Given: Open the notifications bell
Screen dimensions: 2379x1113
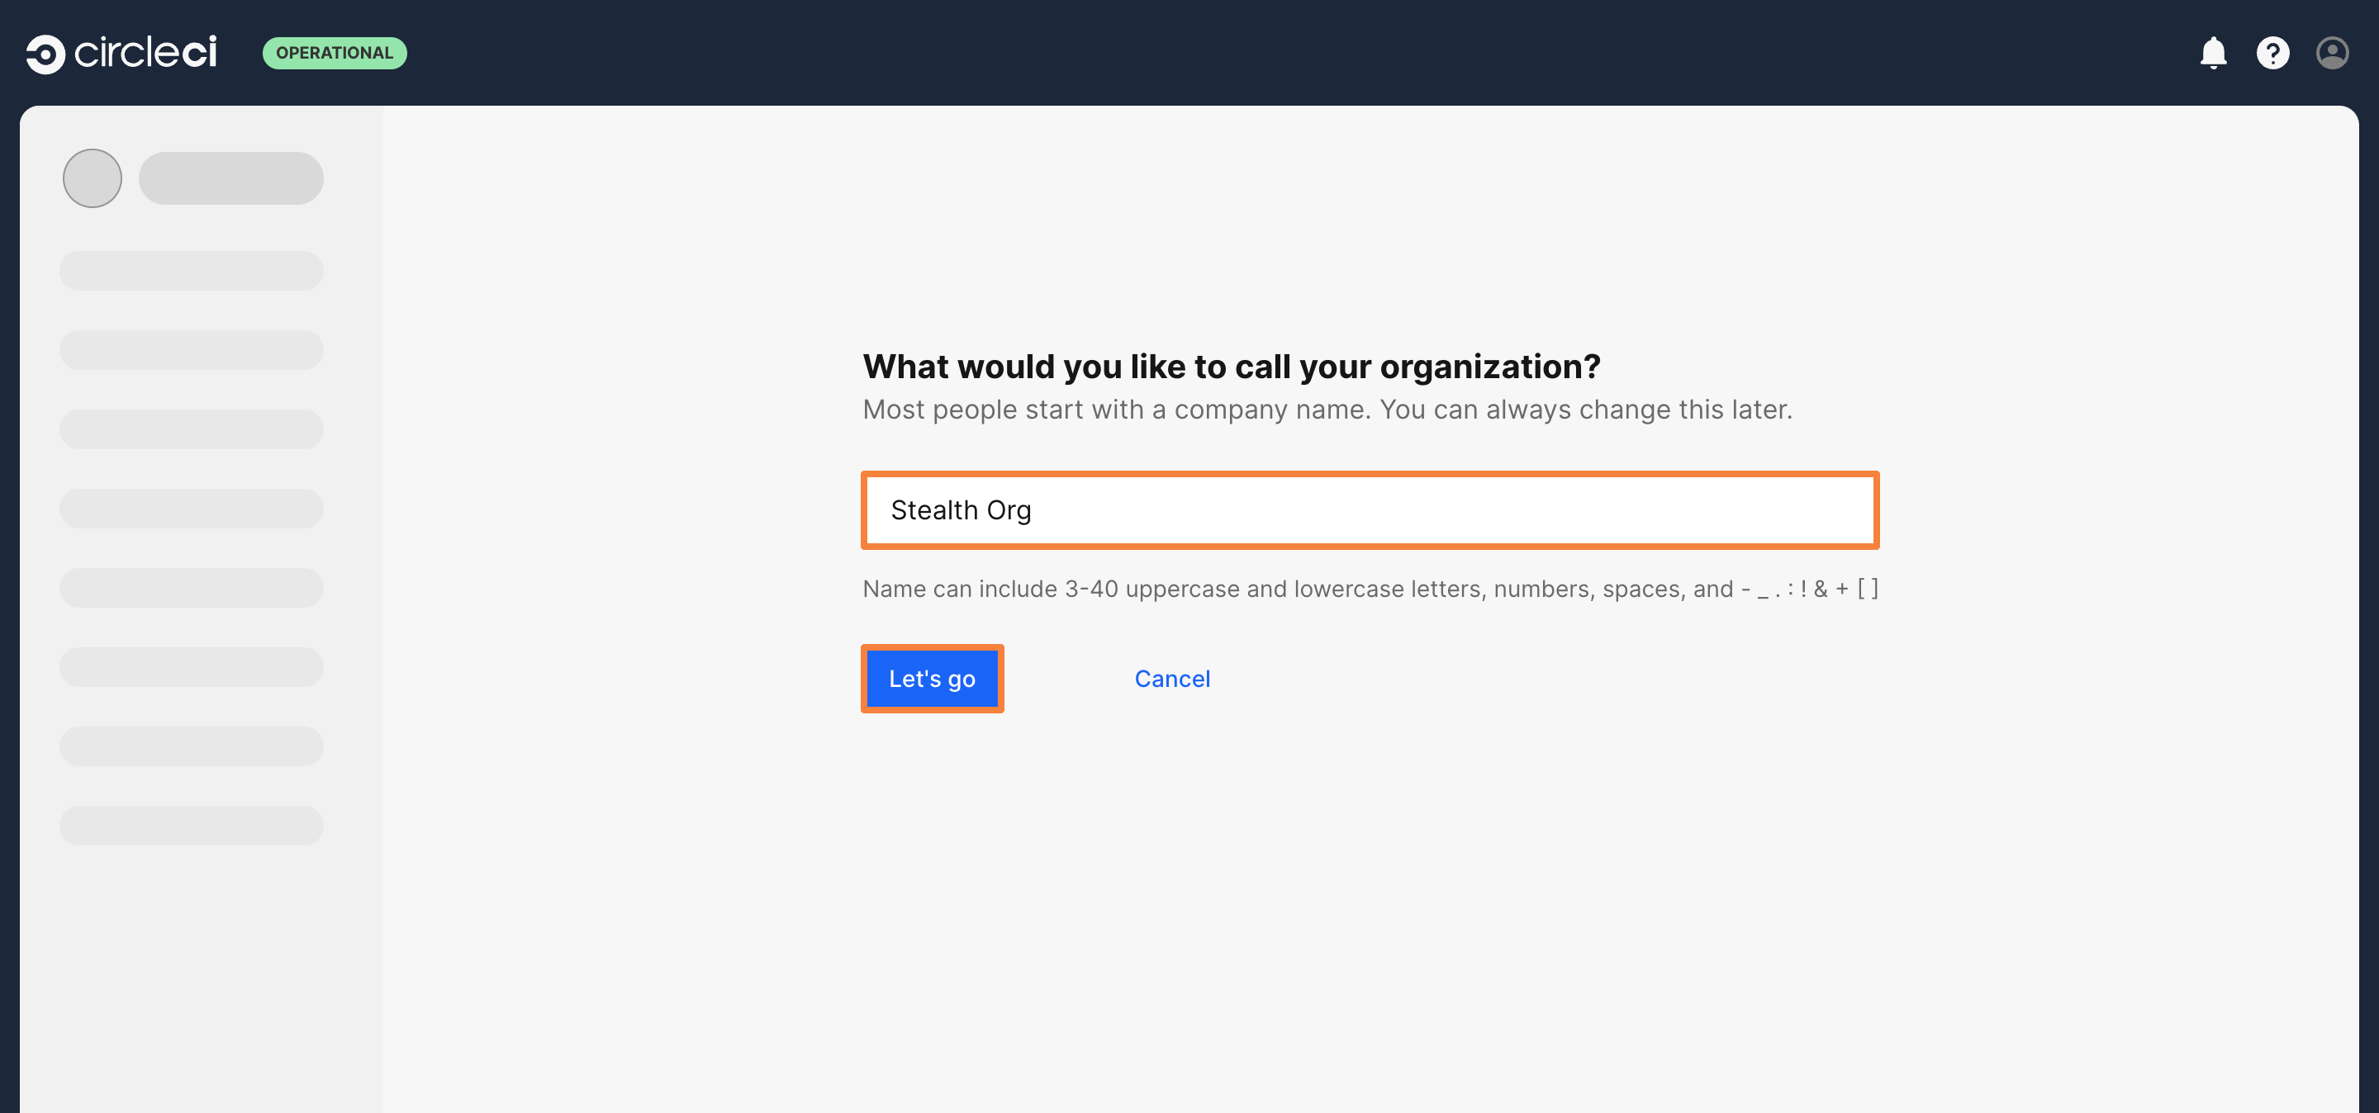Looking at the screenshot, I should coord(2213,53).
